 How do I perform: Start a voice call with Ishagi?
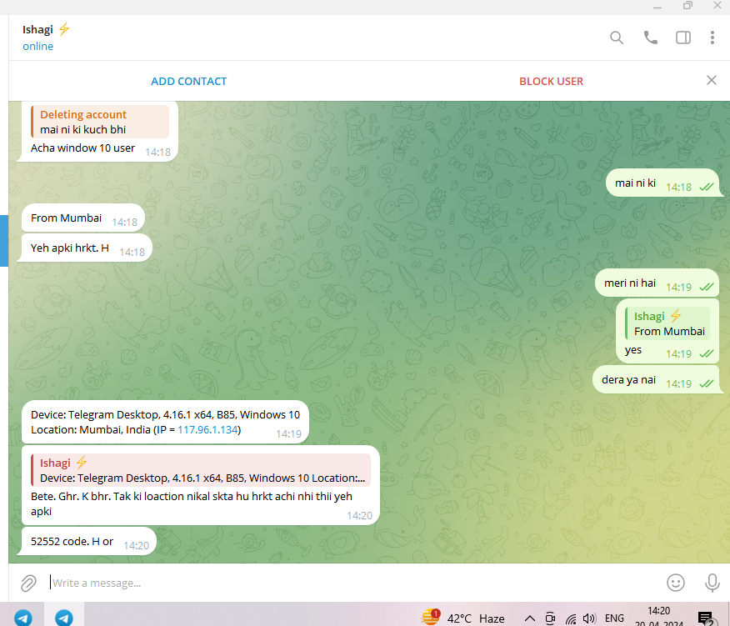pyautogui.click(x=650, y=38)
